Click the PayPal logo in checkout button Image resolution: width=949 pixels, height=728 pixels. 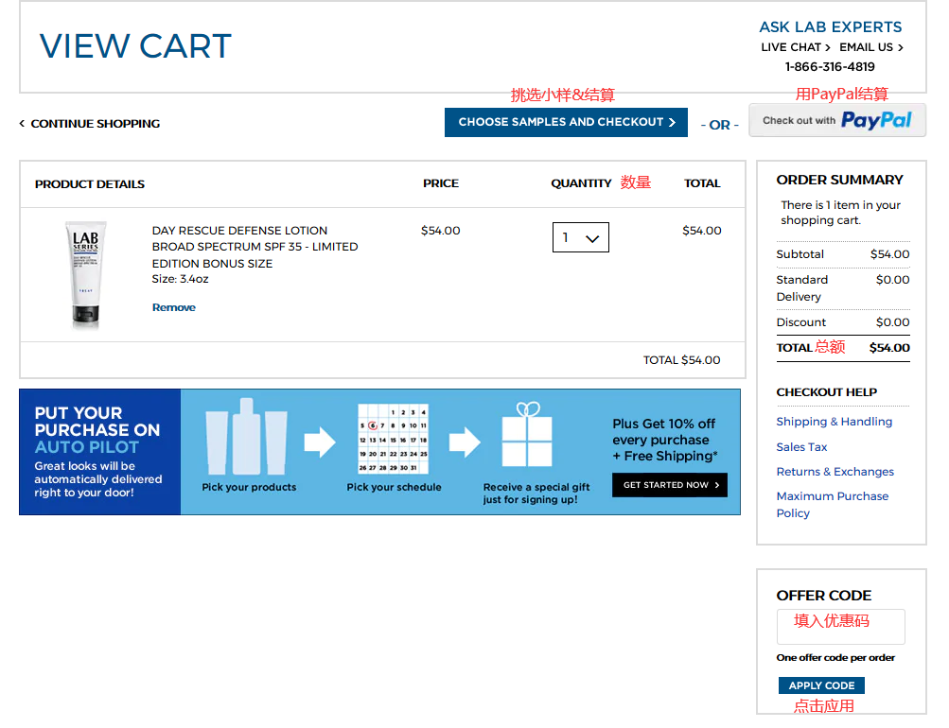coord(876,121)
